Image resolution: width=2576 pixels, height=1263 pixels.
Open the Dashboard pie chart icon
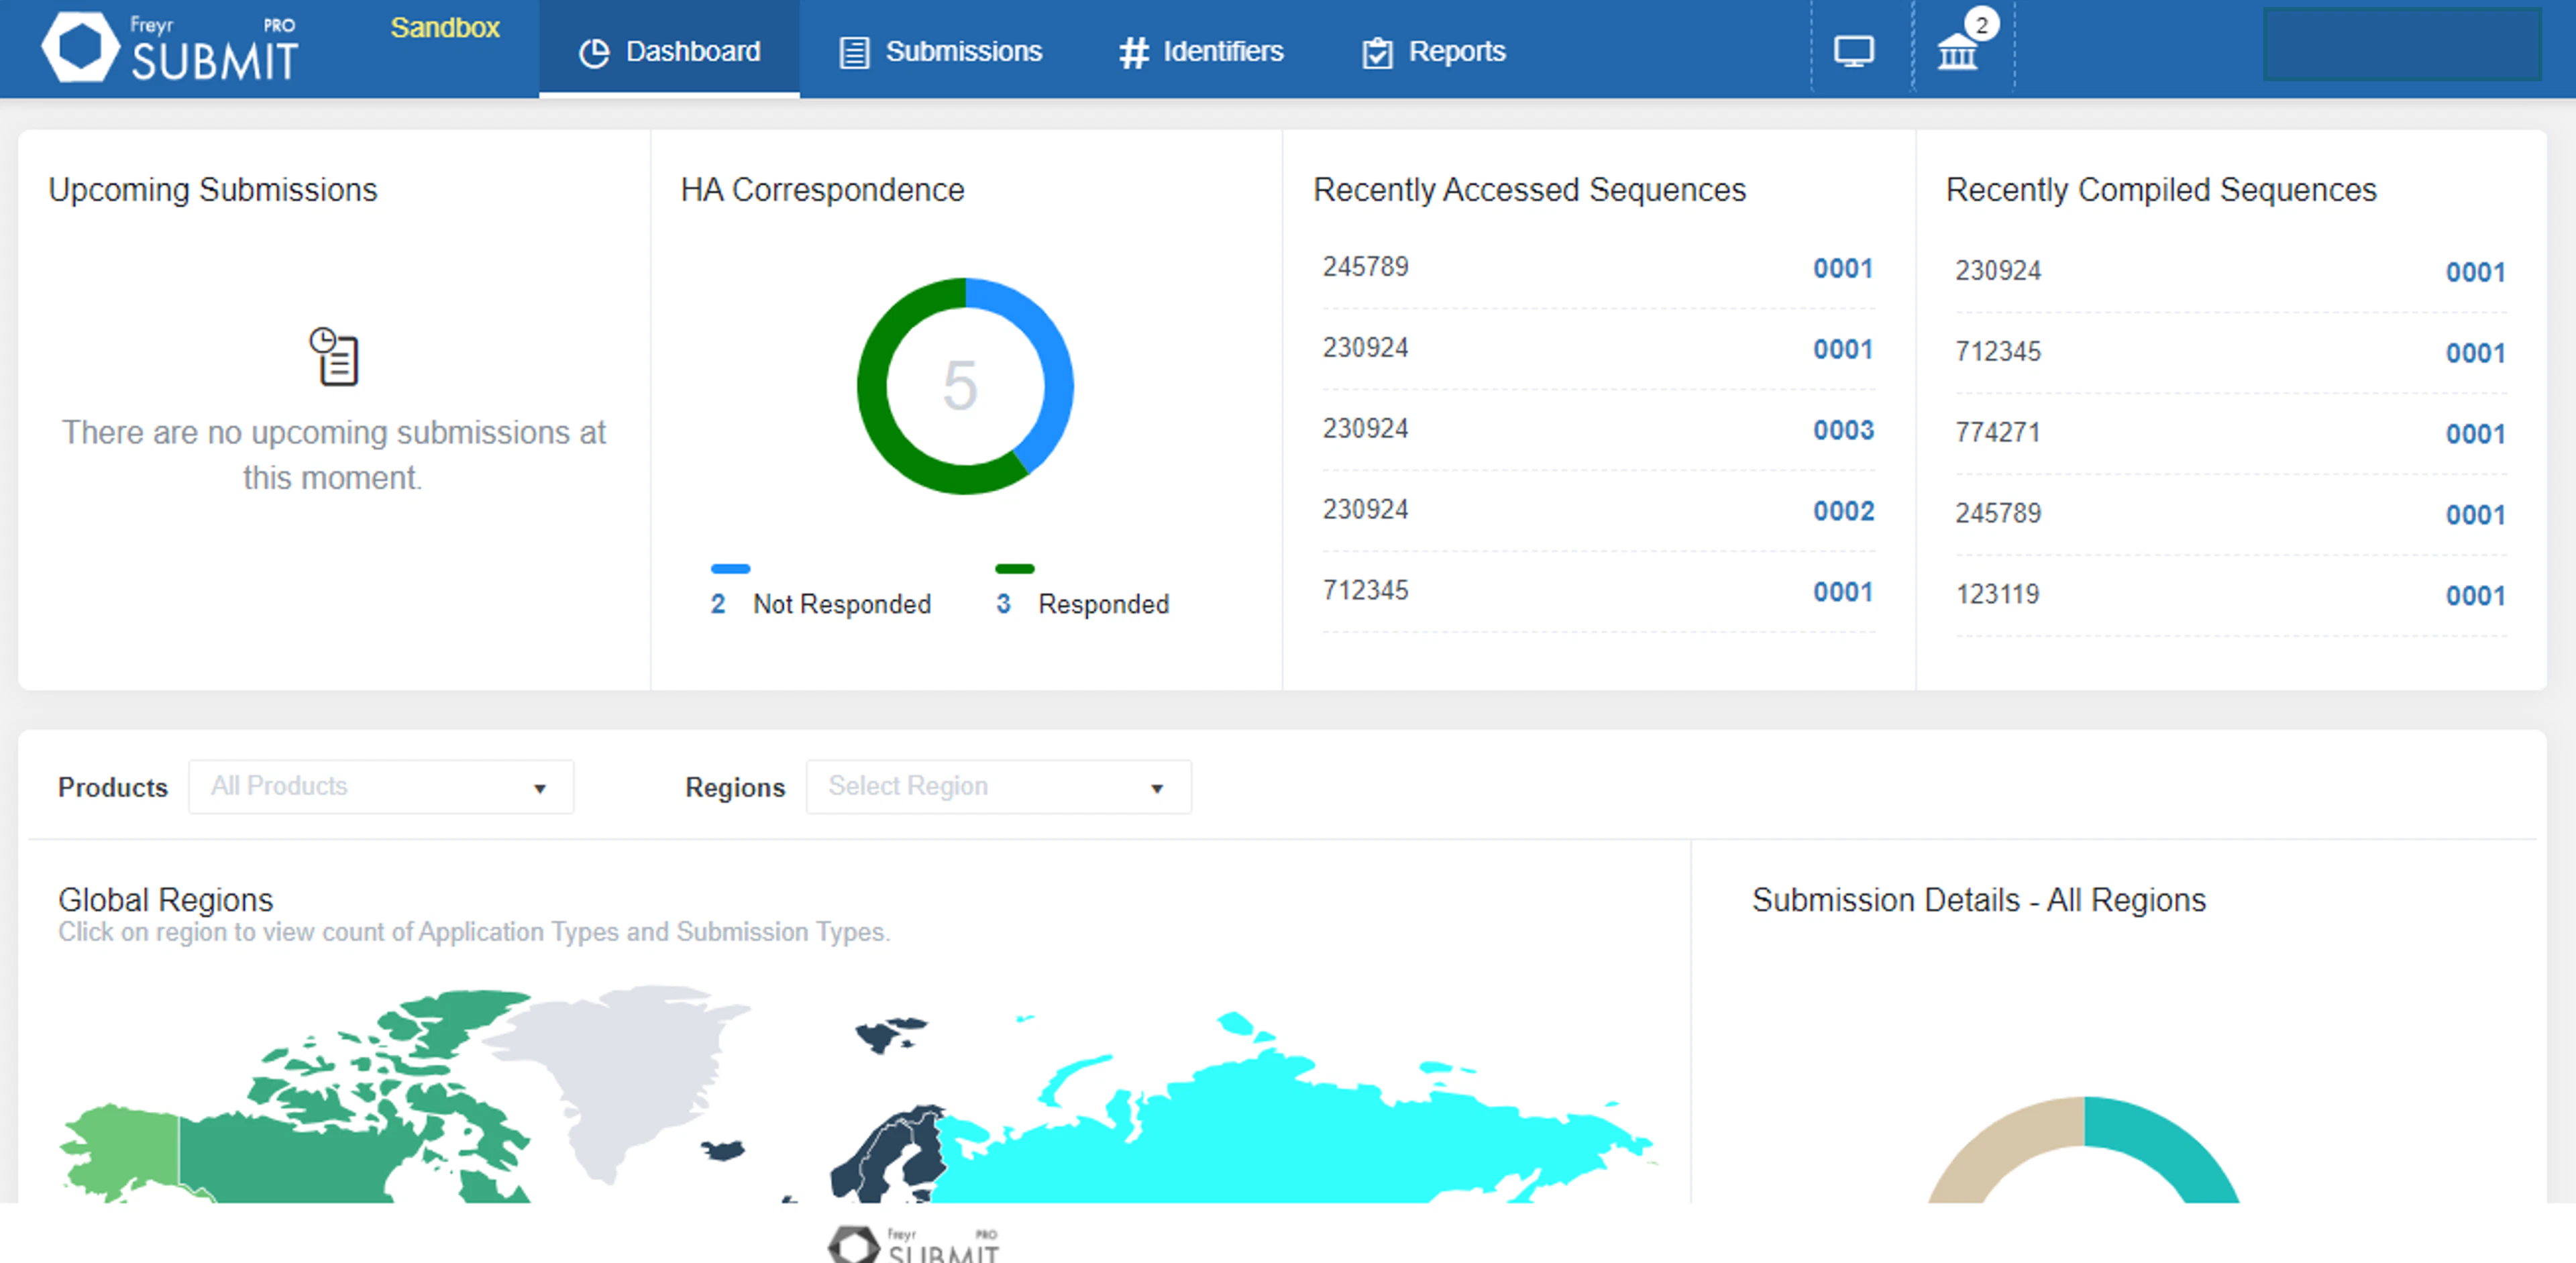pyautogui.click(x=596, y=51)
